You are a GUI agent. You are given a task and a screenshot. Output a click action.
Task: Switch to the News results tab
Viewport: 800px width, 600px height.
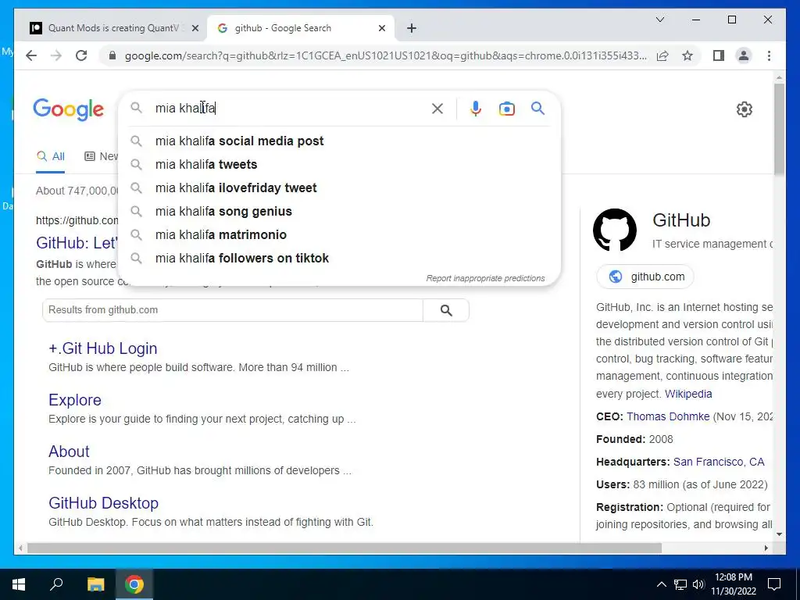[102, 156]
